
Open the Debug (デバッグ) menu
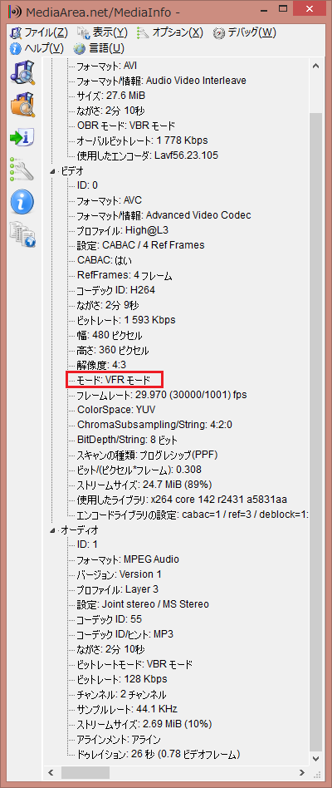(251, 32)
